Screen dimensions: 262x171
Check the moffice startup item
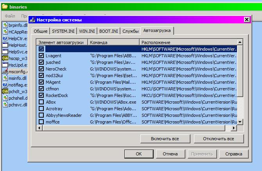click(x=41, y=122)
